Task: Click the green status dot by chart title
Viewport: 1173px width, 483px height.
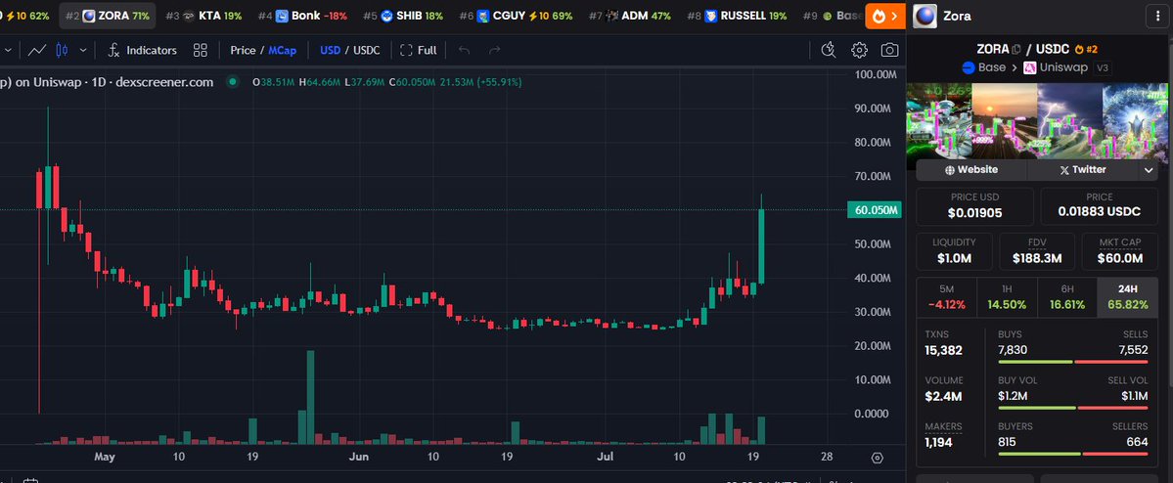Action: (234, 81)
